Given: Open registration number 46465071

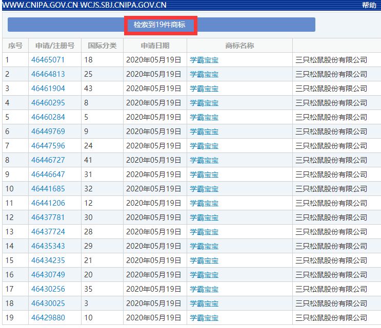Looking at the screenshot, I should pyautogui.click(x=48, y=60).
